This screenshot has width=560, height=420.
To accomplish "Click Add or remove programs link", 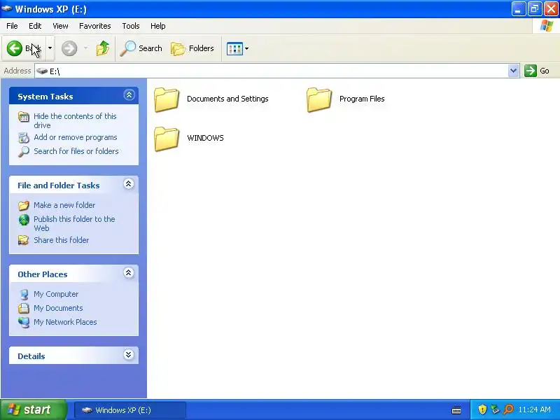I will (76, 137).
